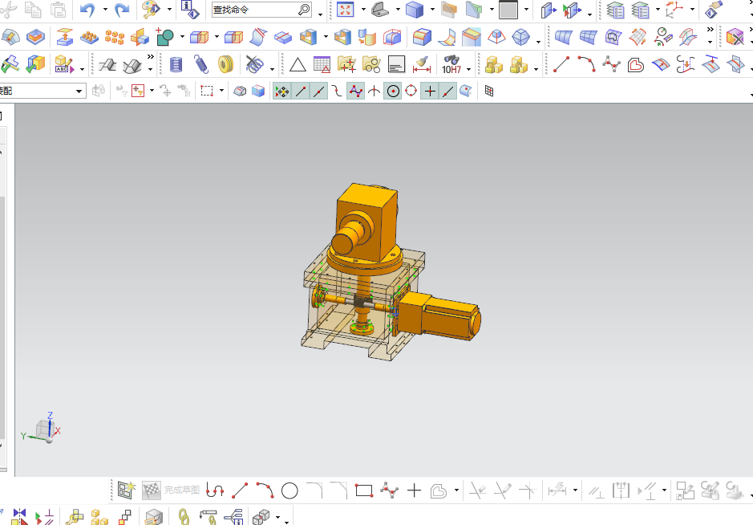Click the Redo arrow icon
Screen dimensions: 753x525
pyautogui.click(x=122, y=9)
